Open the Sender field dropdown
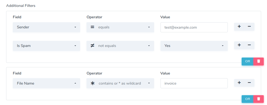 [46, 27]
